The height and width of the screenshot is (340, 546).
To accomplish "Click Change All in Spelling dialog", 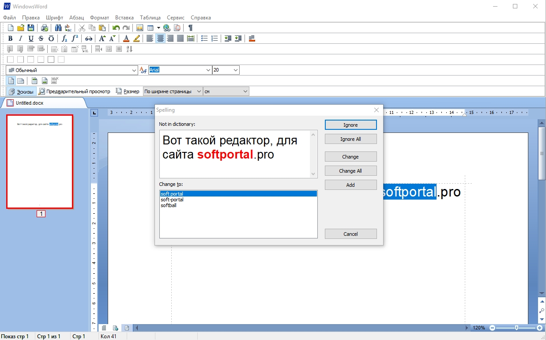I will (x=350, y=171).
